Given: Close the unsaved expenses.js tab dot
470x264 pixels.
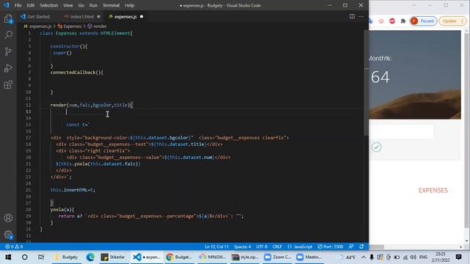Looking at the screenshot, I should (142, 16).
